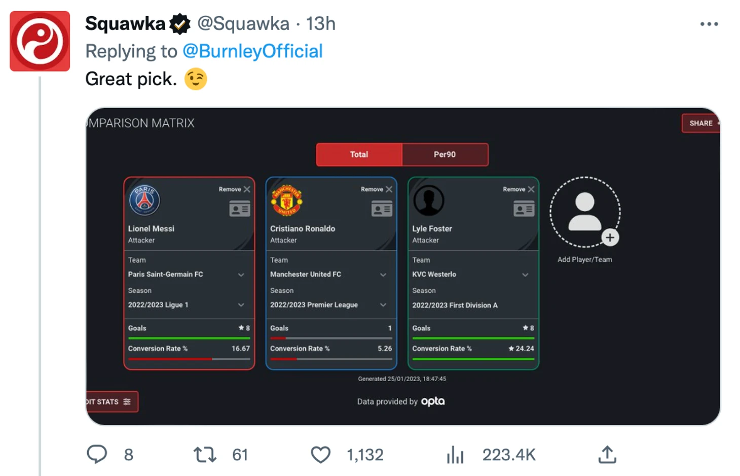Open tweet analytics bar chart icon
The image size is (740, 476).
click(455, 455)
